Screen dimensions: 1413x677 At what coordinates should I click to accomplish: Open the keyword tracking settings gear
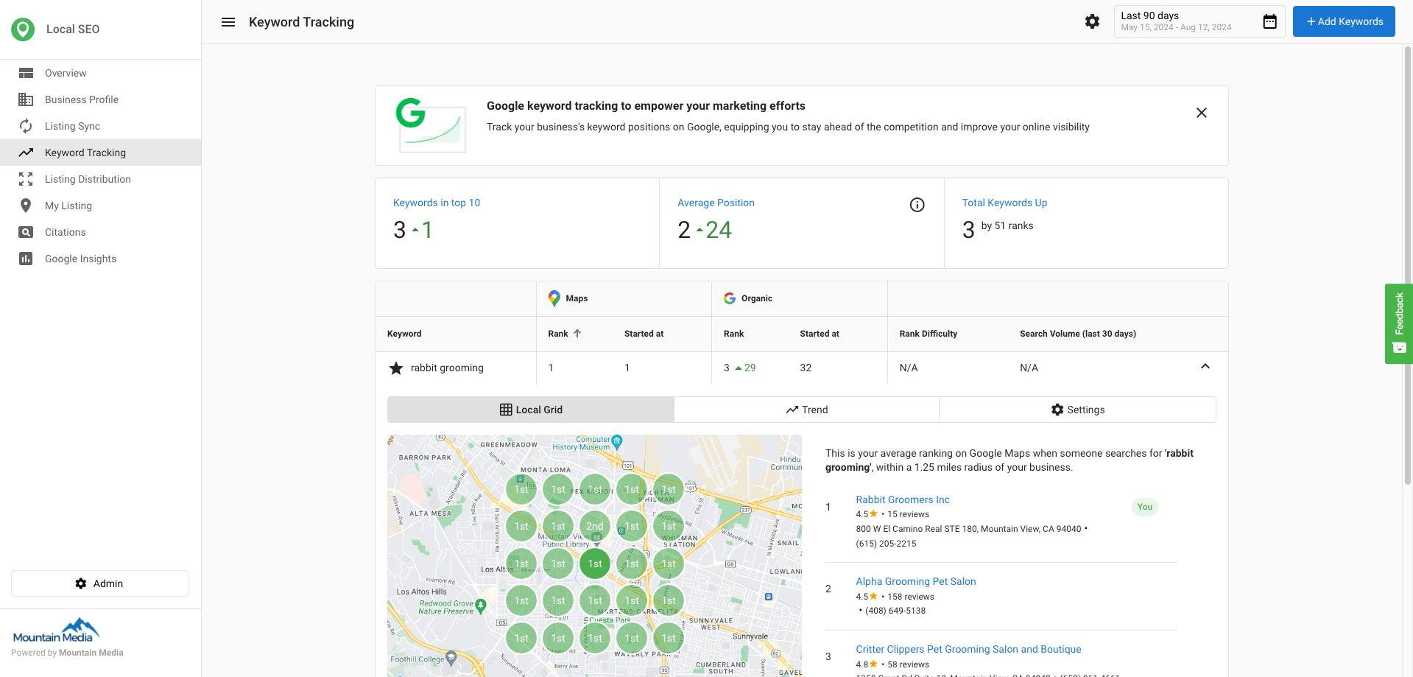pos(1092,21)
